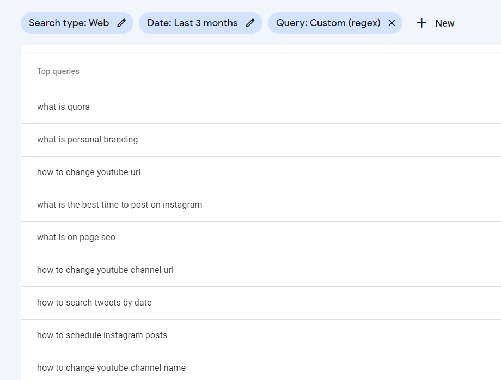Select 'how to schedule instagram posts' query
This screenshot has height=380, width=501.
coord(102,335)
